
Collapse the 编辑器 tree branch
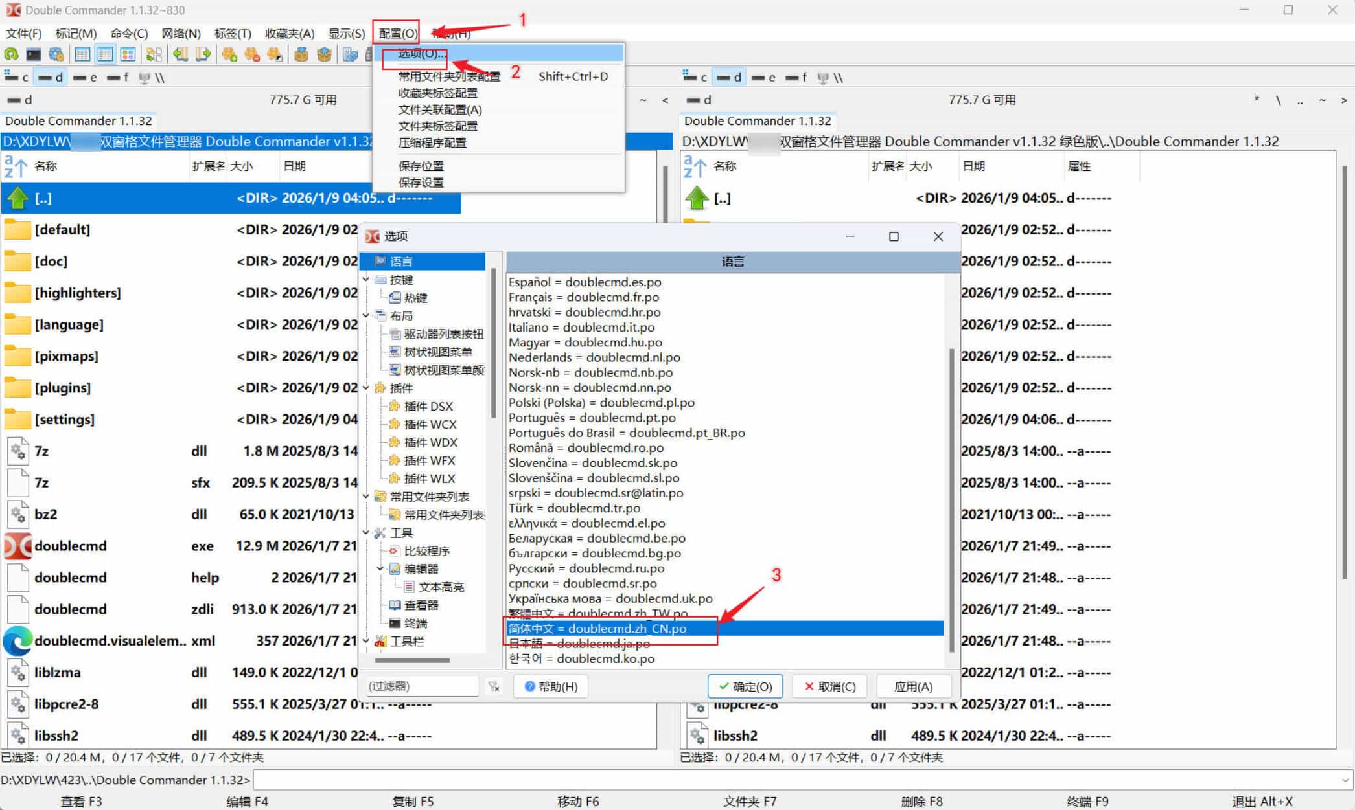(380, 568)
